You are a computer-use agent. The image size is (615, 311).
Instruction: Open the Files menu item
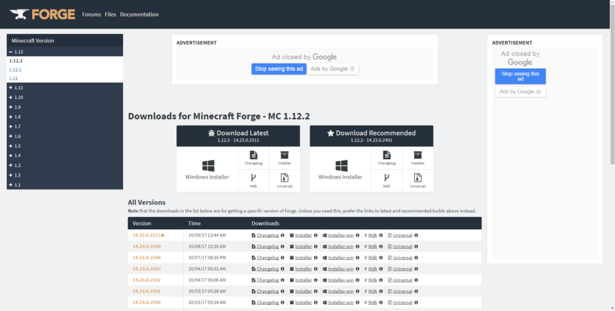tap(111, 14)
